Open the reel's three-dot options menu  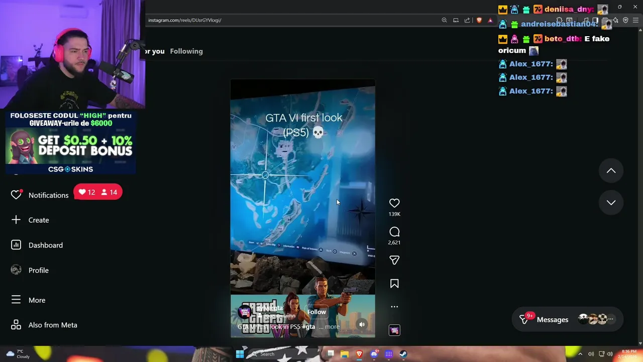pos(394,307)
